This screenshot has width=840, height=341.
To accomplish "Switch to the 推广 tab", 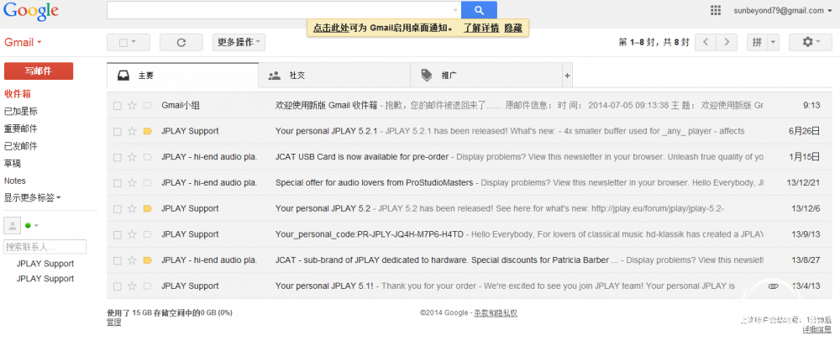I will coord(486,76).
